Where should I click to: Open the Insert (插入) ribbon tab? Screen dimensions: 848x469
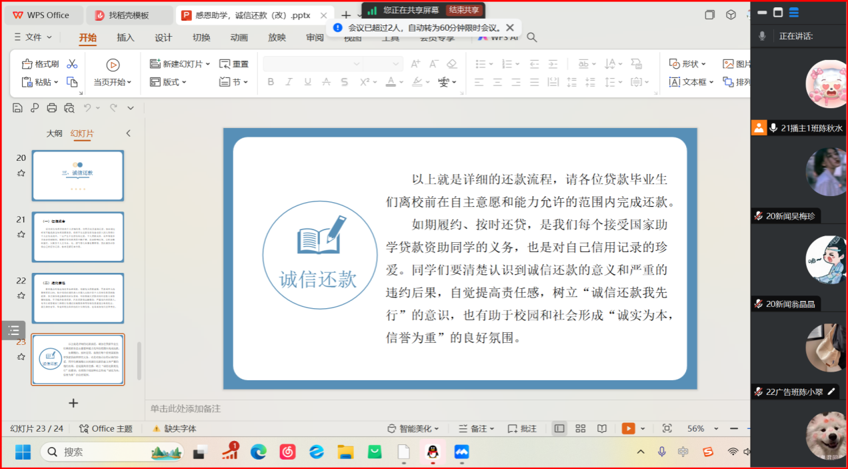click(x=125, y=38)
